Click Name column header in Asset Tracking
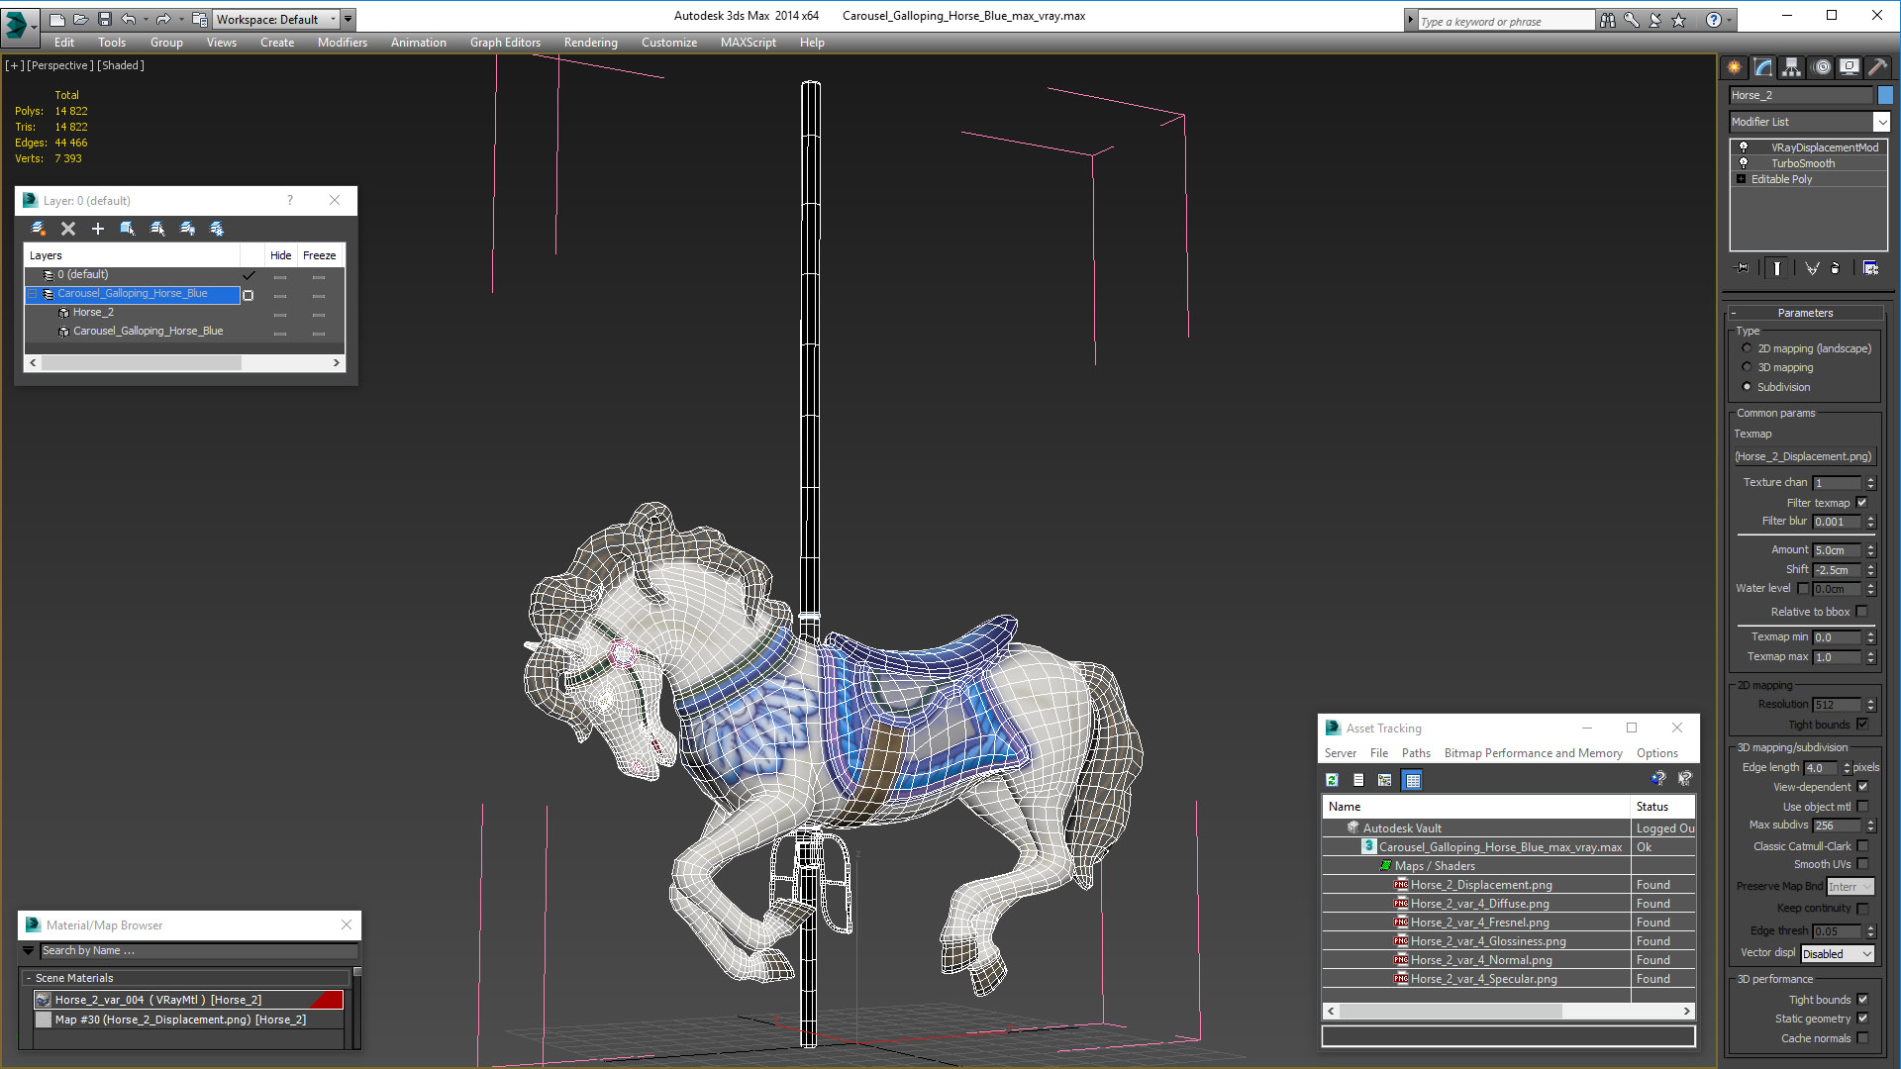The height and width of the screenshot is (1069, 1901). click(1476, 807)
